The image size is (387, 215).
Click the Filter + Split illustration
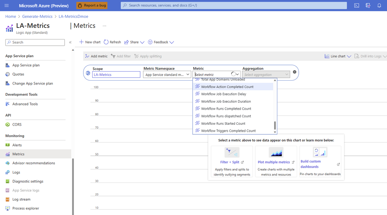(x=232, y=152)
